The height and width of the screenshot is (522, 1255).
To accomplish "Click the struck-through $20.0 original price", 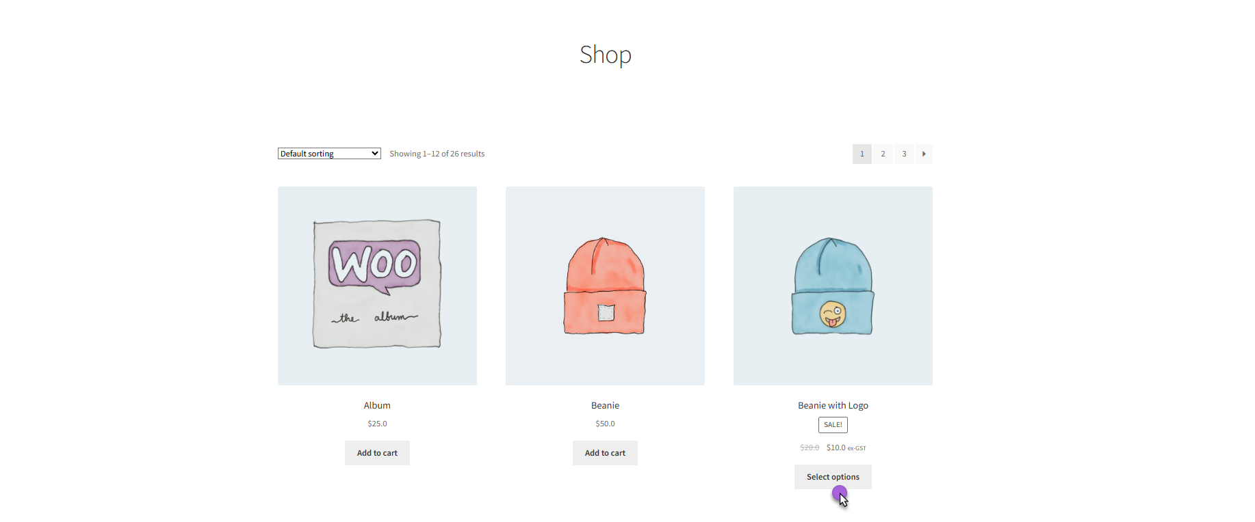I will [810, 448].
